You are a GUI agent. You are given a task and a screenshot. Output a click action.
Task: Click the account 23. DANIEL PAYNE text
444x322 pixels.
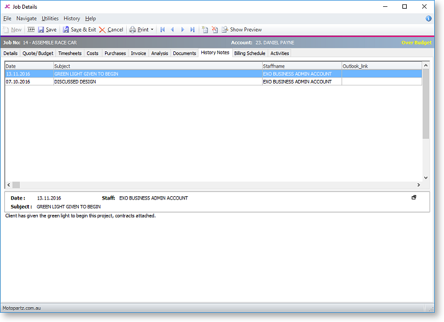click(274, 43)
